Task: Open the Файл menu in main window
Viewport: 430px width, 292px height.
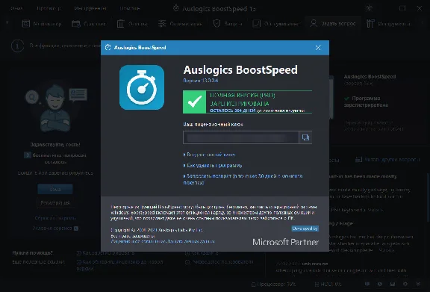Action: pos(16,8)
